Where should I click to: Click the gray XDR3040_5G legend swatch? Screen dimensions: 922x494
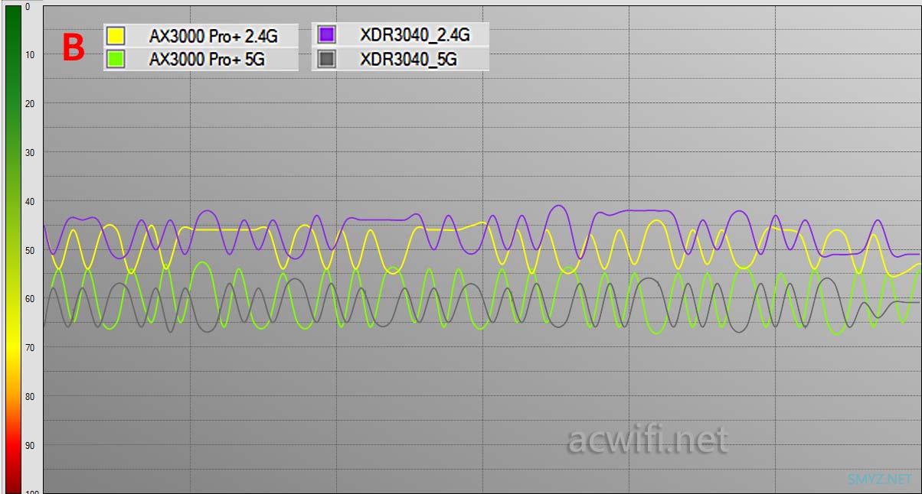point(326,59)
